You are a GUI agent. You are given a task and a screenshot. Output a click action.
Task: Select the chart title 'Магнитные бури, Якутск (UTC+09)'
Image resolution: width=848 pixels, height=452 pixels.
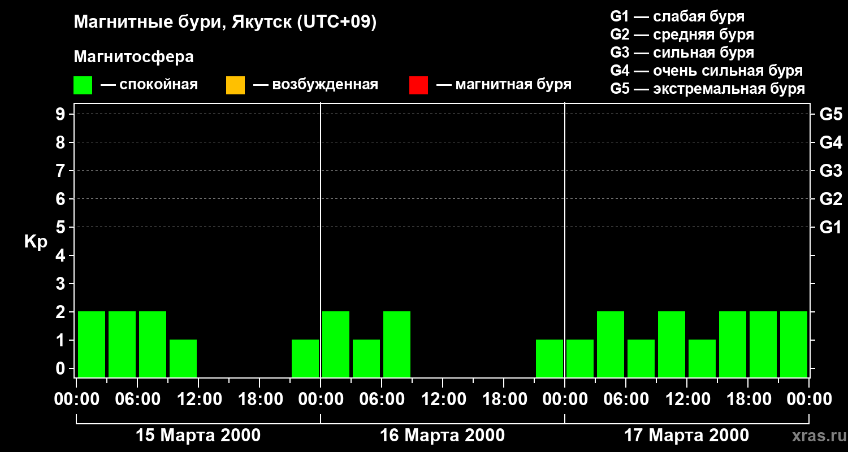pyautogui.click(x=225, y=23)
